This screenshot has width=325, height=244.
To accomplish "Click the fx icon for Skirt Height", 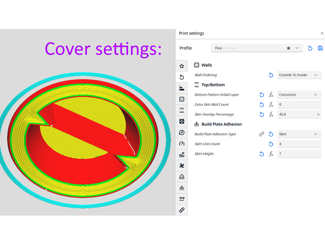I will tap(271, 154).
